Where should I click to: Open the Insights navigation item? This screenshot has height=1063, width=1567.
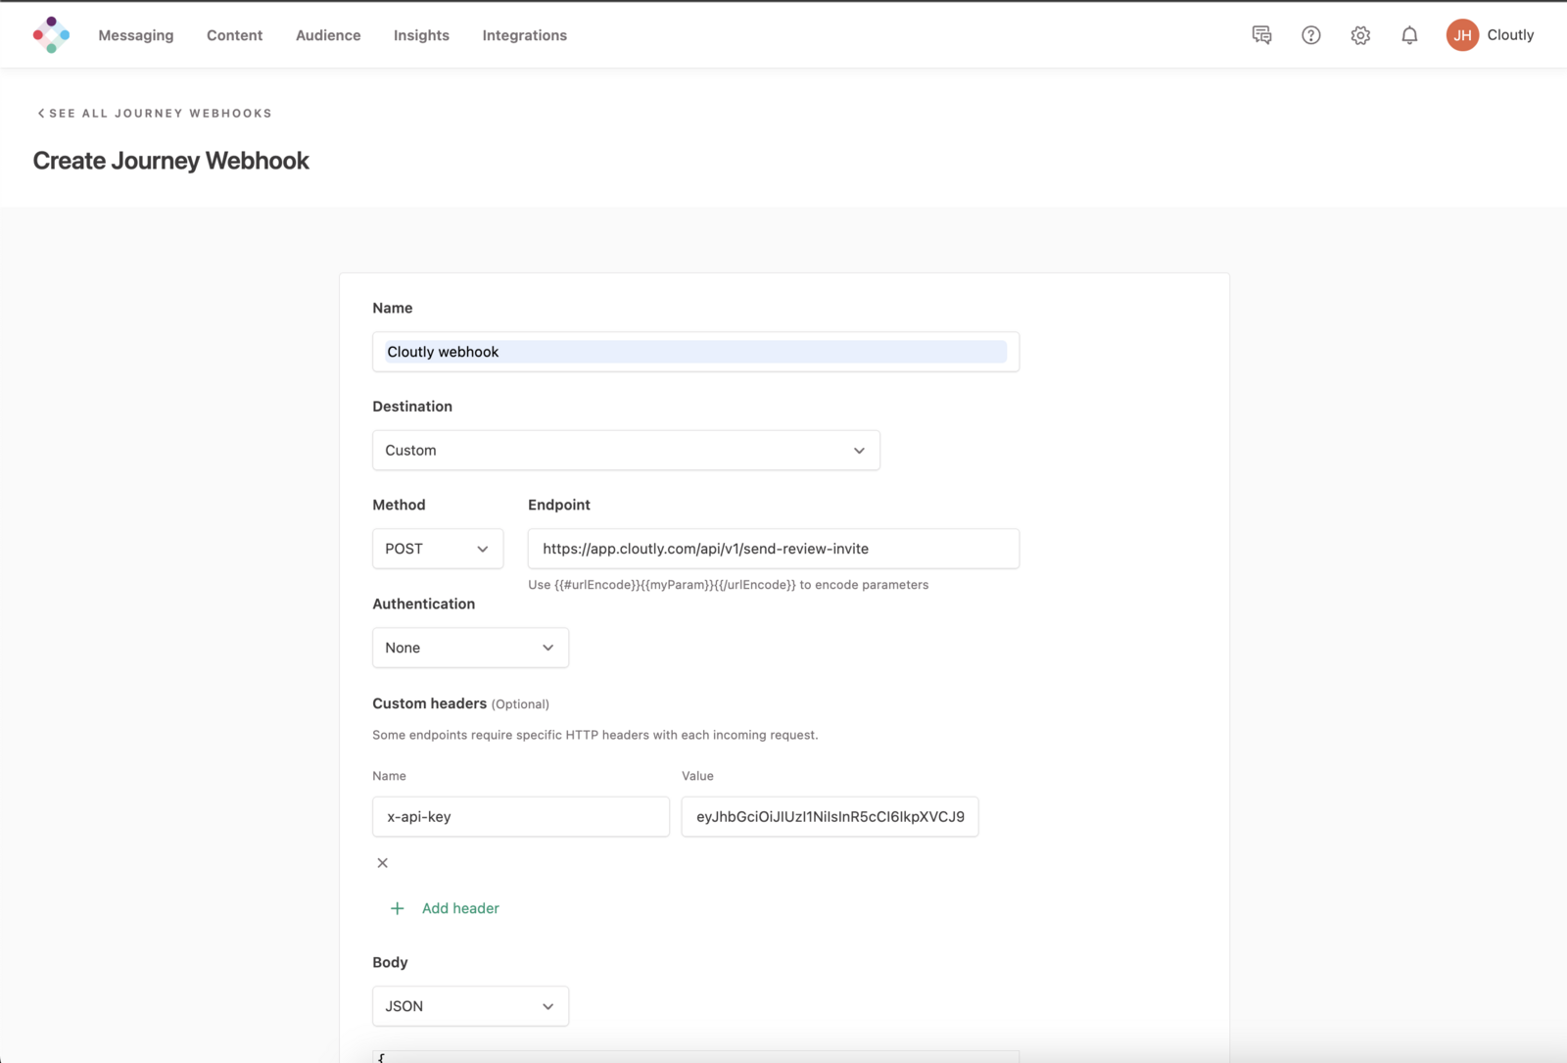pos(420,35)
